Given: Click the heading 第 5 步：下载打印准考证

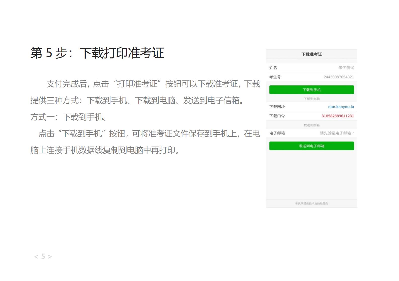Looking at the screenshot, I should point(97,53).
